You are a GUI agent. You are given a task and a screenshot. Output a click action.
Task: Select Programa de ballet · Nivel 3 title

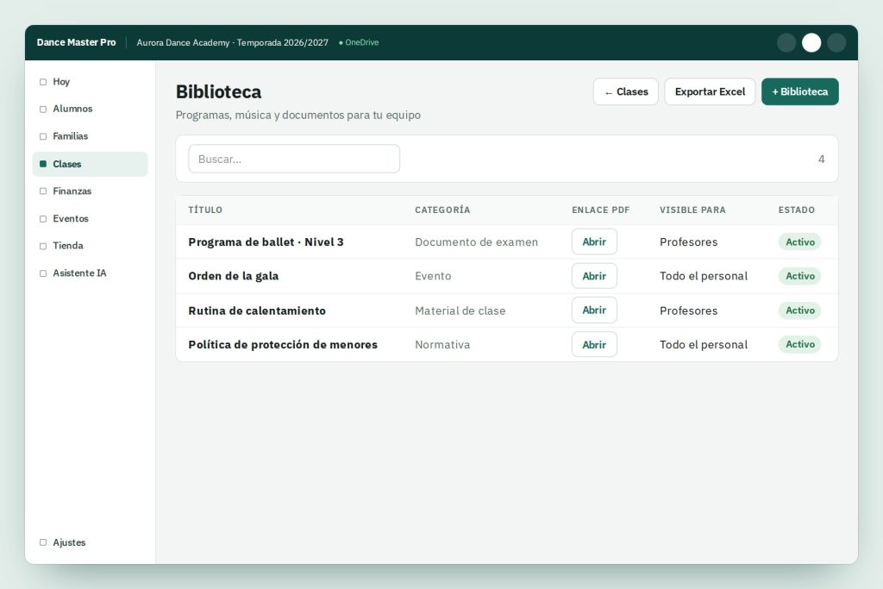click(266, 242)
